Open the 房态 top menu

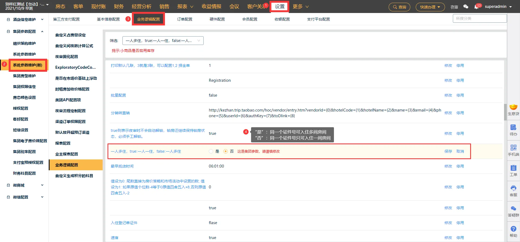[60, 6]
